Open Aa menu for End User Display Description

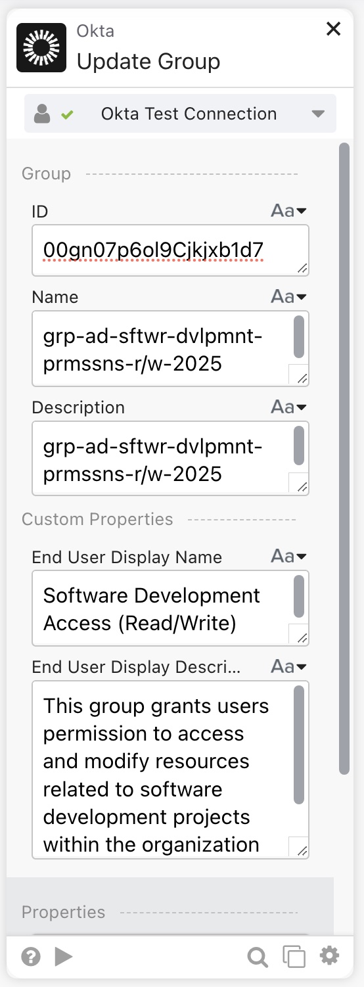[x=289, y=667]
